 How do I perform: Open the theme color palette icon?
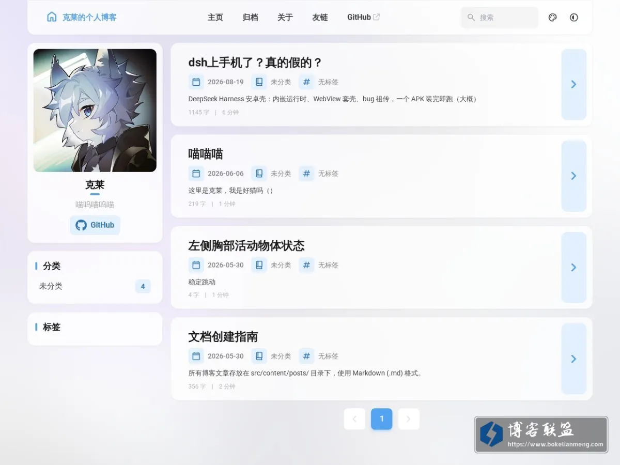[552, 17]
